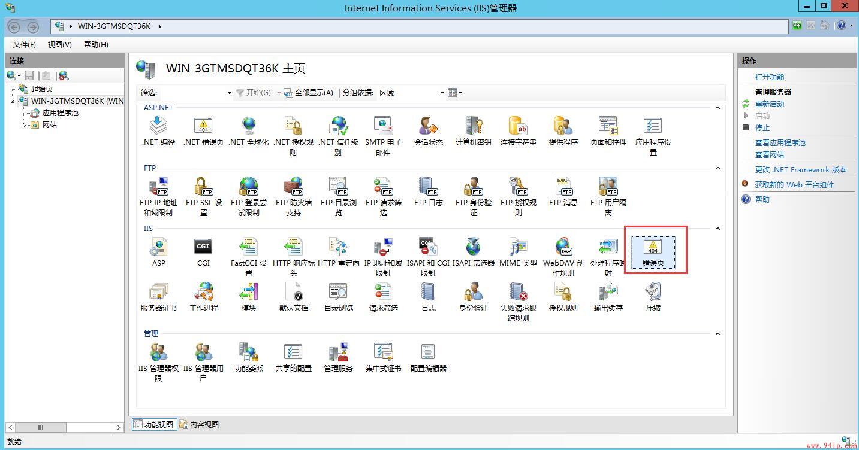Open 共享的配置 feature
Screen dimensions: 859x450
click(x=293, y=357)
